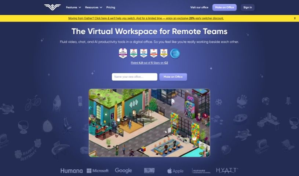
Task: Click the G2 Best Support badge
Action: coord(134,53)
